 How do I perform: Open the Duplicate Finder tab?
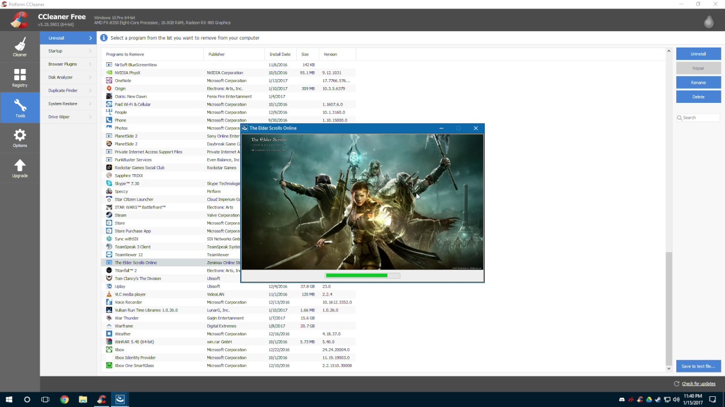pyautogui.click(x=68, y=90)
